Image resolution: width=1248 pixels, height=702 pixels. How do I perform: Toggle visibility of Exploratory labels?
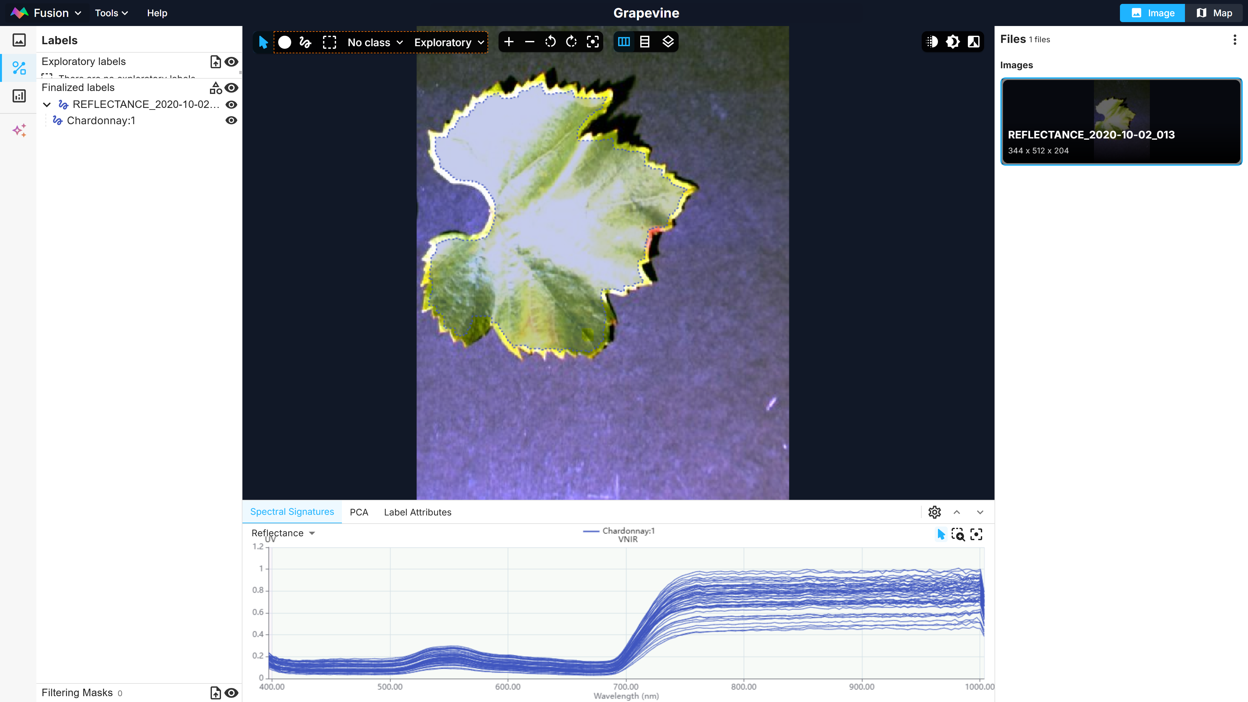[232, 62]
